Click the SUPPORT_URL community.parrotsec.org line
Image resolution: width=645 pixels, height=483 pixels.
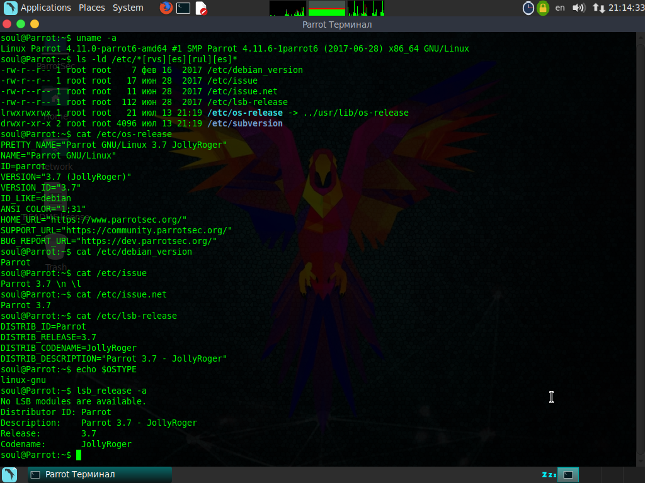point(117,230)
